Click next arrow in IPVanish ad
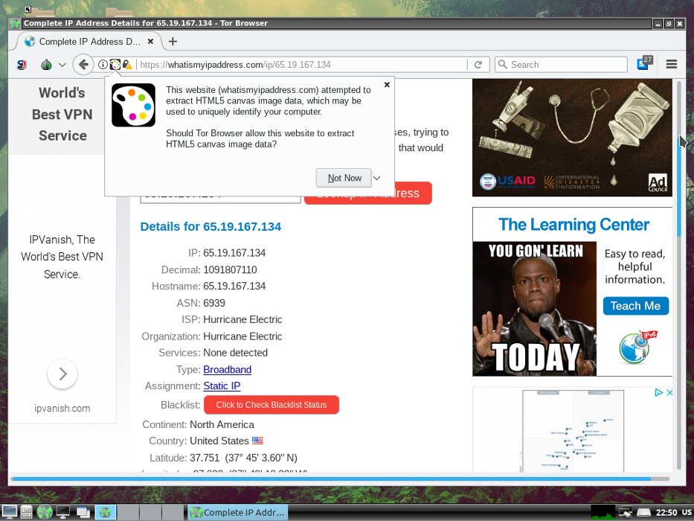The height and width of the screenshot is (521, 694). coord(62,374)
